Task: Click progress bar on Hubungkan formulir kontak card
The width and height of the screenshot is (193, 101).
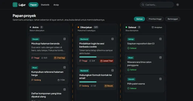Action: pyautogui.click(x=96, y=82)
